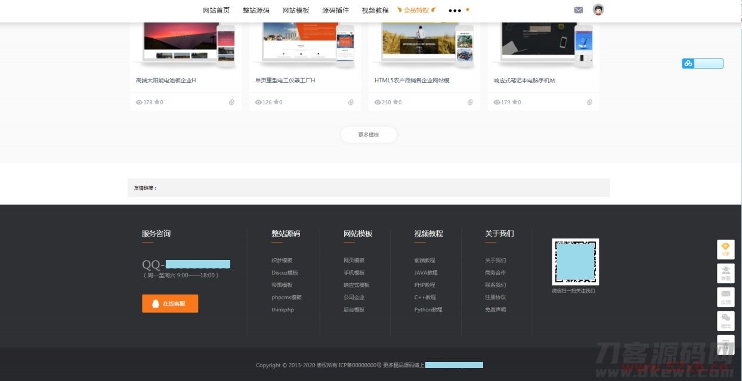Open the mail envelope icon in header
The width and height of the screenshot is (742, 381).
tap(578, 10)
